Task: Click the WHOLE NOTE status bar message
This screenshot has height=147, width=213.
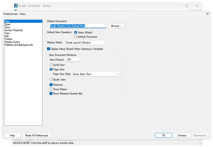Action: tap(43, 143)
